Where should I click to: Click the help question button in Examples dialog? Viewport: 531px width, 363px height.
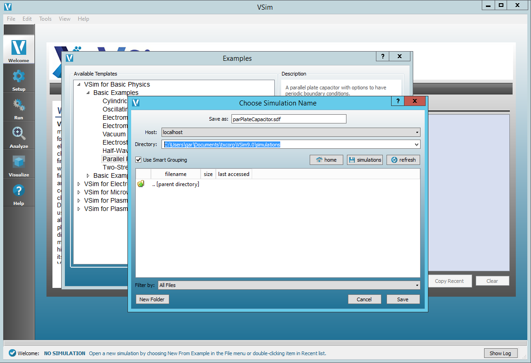(383, 56)
